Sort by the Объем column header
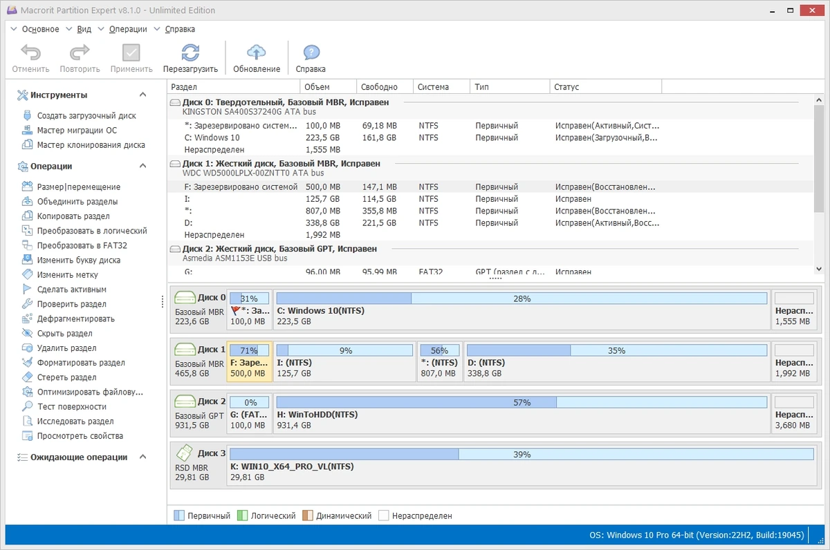This screenshot has height=550, width=830. pyautogui.click(x=329, y=87)
